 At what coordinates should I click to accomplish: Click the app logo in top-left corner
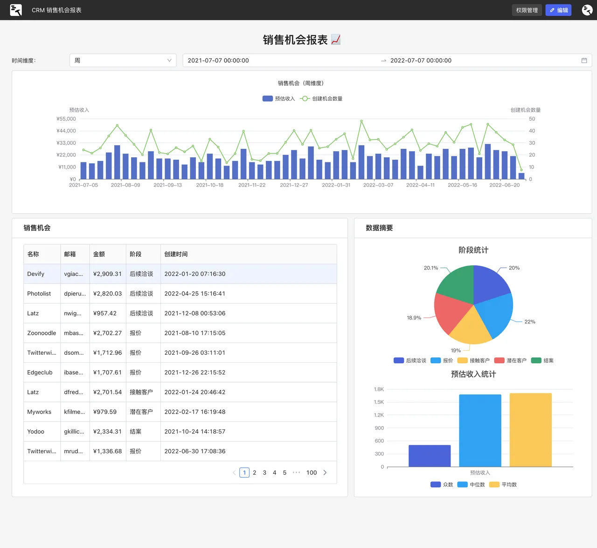coord(16,10)
